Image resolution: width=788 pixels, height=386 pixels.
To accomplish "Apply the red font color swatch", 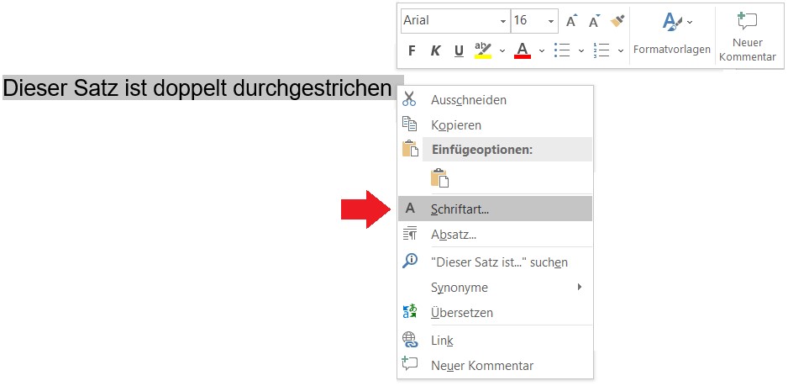I will coord(523,50).
